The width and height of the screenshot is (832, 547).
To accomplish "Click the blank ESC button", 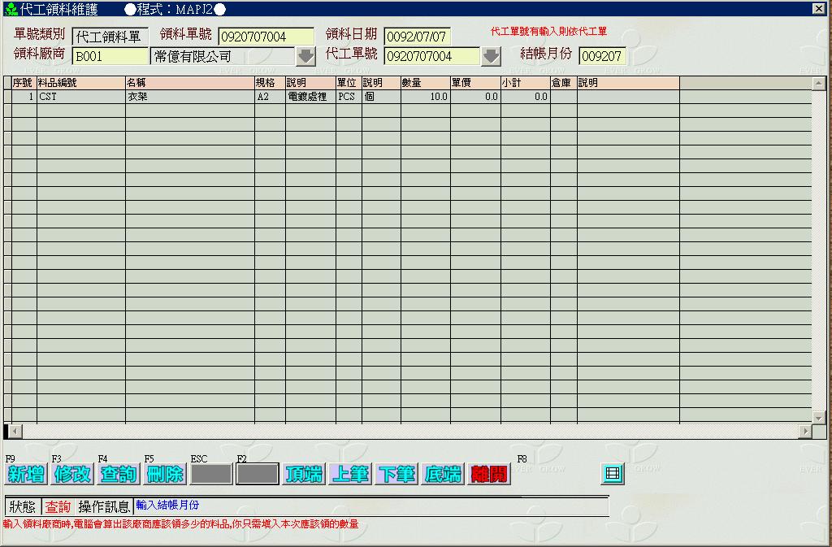I will (x=211, y=475).
